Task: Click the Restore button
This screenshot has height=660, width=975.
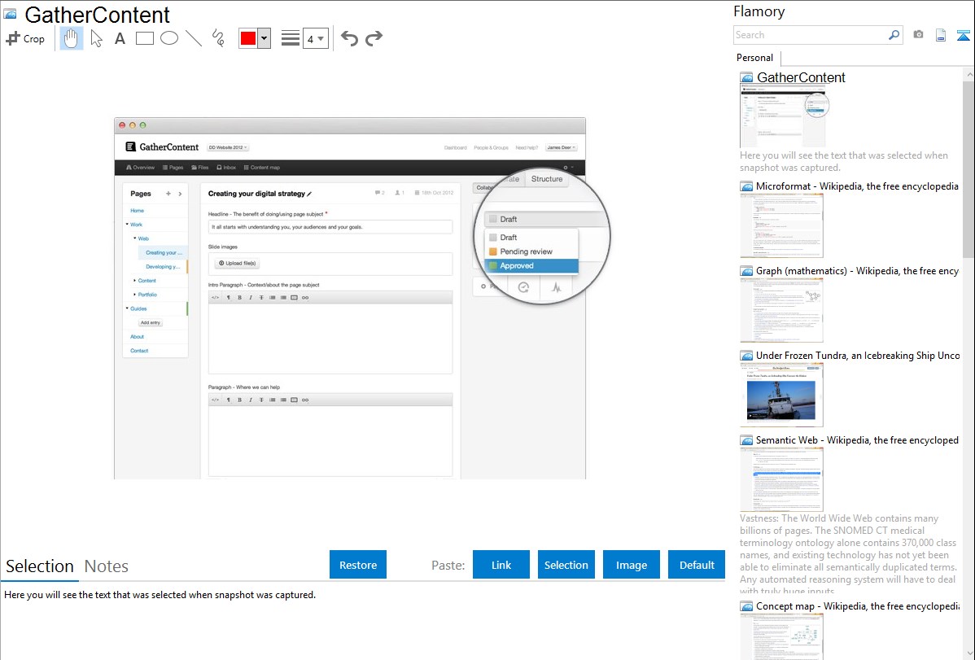Action: tap(358, 565)
